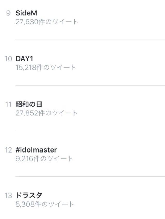
Task: Open the DAY1 trending topic
Action: point(24,59)
